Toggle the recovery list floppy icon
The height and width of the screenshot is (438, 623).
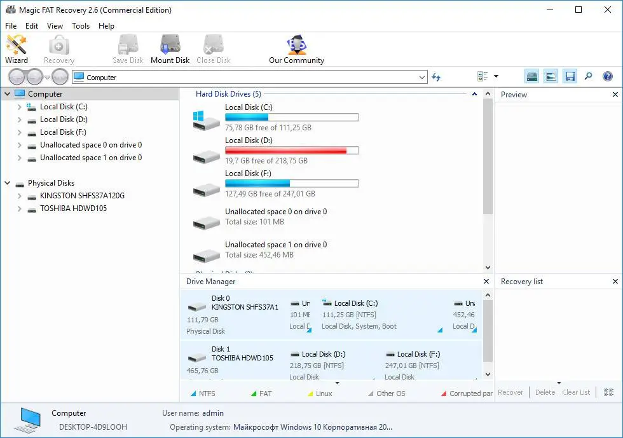click(x=570, y=76)
